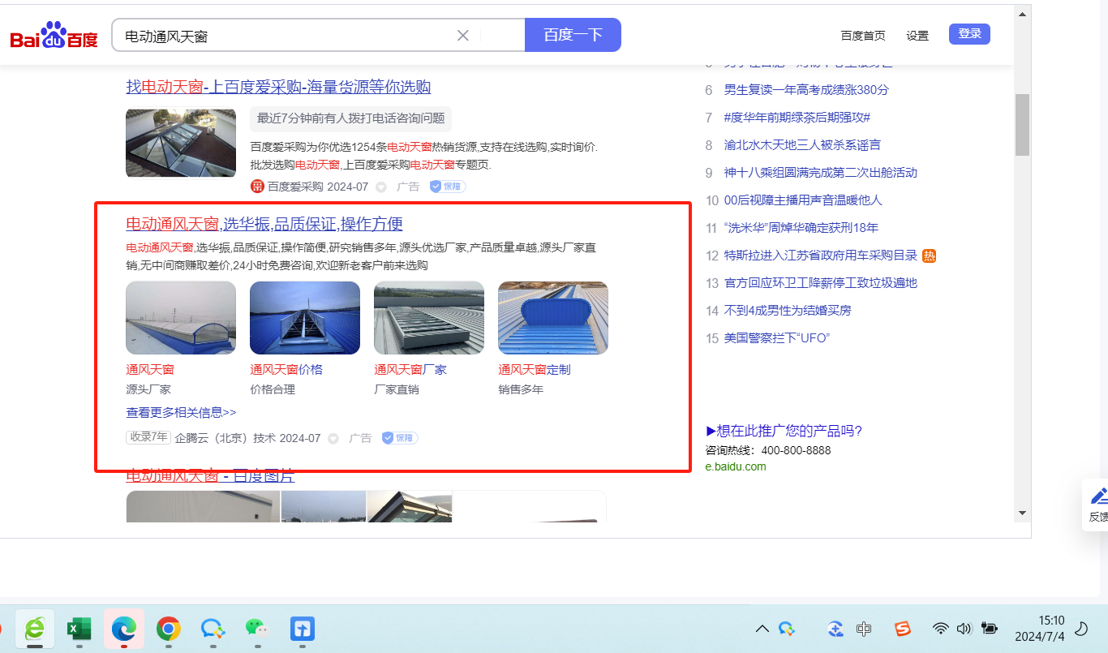The height and width of the screenshot is (653, 1108).
Task: Open hot search 渝北水木天地三人被杀系谣言
Action: click(802, 145)
